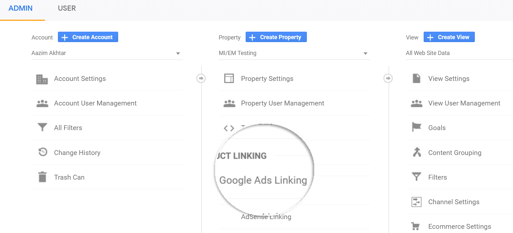Open View User Management link
The height and width of the screenshot is (233, 513).
tap(464, 103)
